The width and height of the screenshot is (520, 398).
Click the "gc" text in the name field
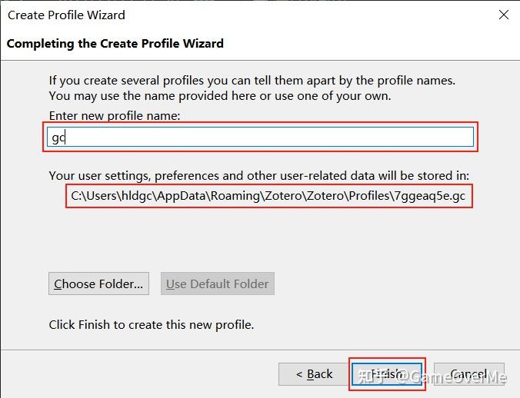58,138
